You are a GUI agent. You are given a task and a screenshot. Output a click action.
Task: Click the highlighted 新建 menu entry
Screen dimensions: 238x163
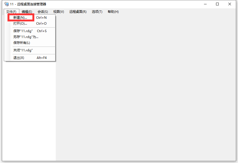pos(21,17)
